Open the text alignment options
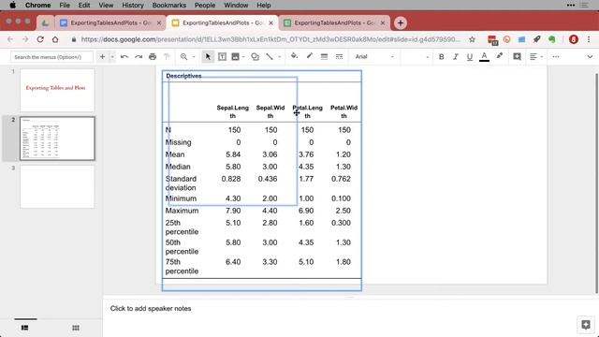 pyautogui.click(x=535, y=56)
